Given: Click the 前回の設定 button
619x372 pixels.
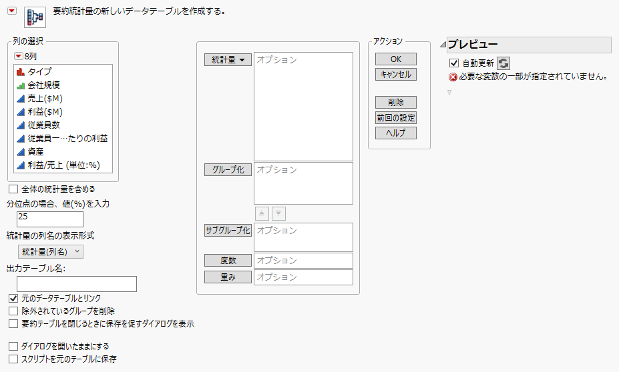Looking at the screenshot, I should (395, 118).
